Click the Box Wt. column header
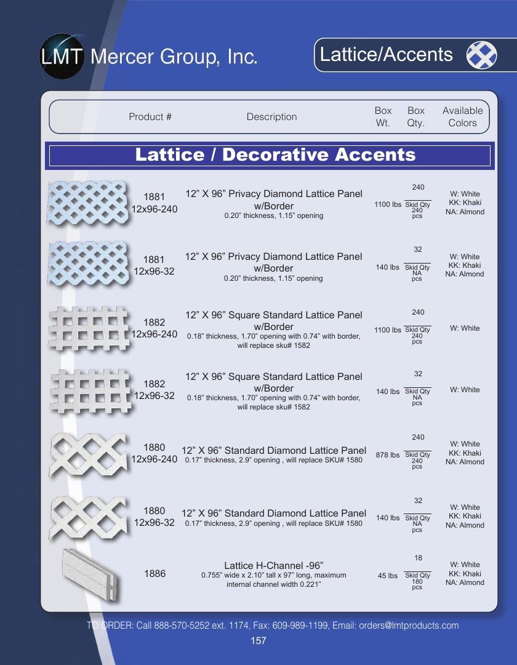The image size is (517, 665). [x=383, y=116]
